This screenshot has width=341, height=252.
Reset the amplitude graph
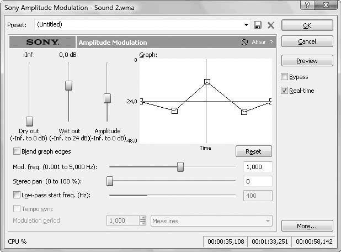[253, 151]
